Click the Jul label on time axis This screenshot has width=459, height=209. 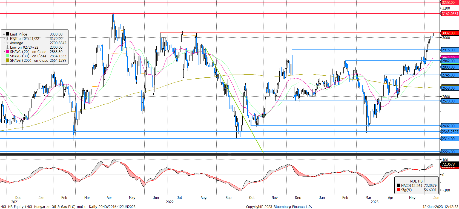pyautogui.click(x=179, y=198)
